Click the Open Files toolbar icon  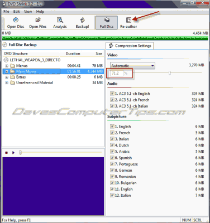pyautogui.click(x=37, y=23)
